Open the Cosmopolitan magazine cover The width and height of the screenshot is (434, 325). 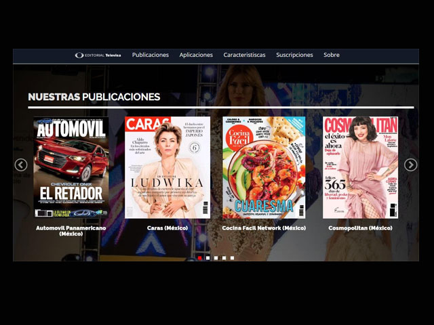[x=360, y=167]
